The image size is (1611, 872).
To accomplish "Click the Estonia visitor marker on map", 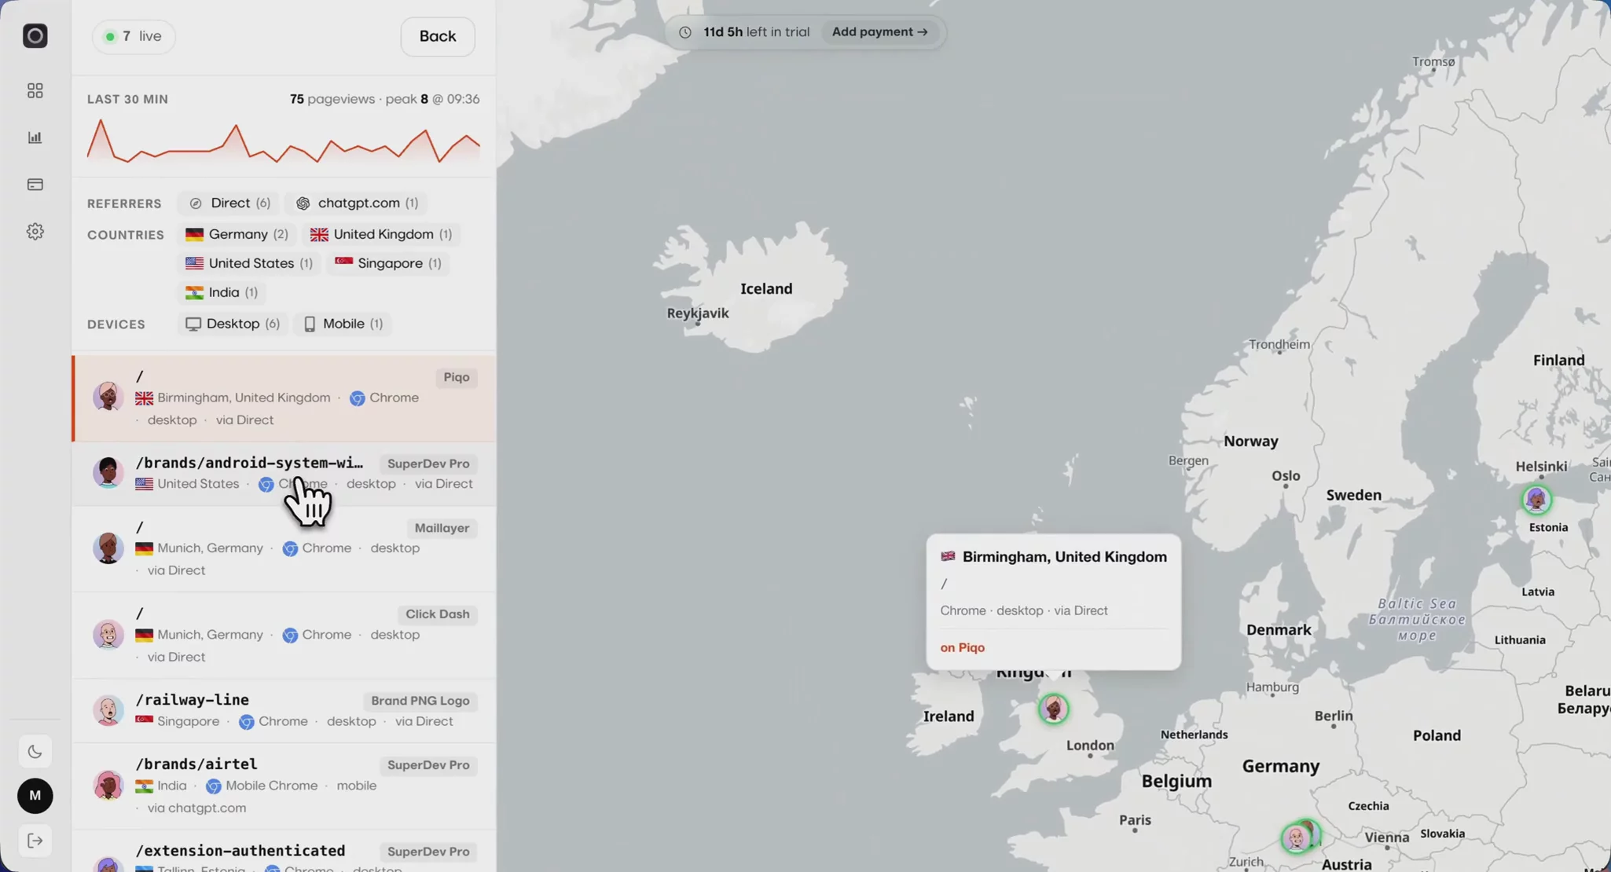I will point(1536,500).
